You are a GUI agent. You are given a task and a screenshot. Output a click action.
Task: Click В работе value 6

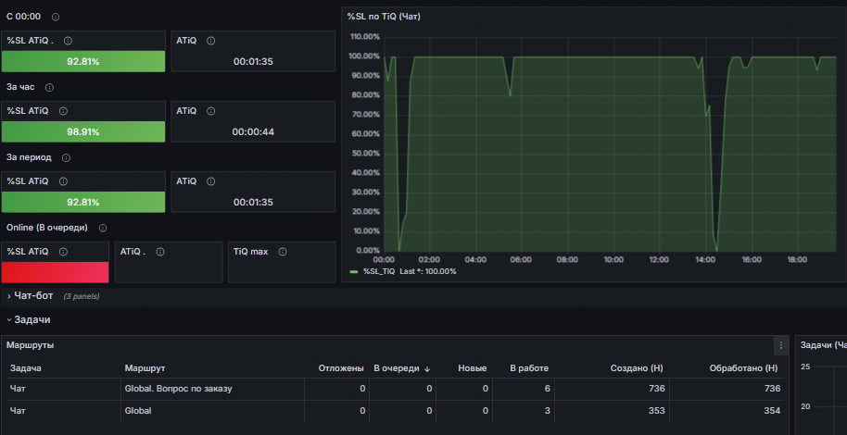point(547,389)
